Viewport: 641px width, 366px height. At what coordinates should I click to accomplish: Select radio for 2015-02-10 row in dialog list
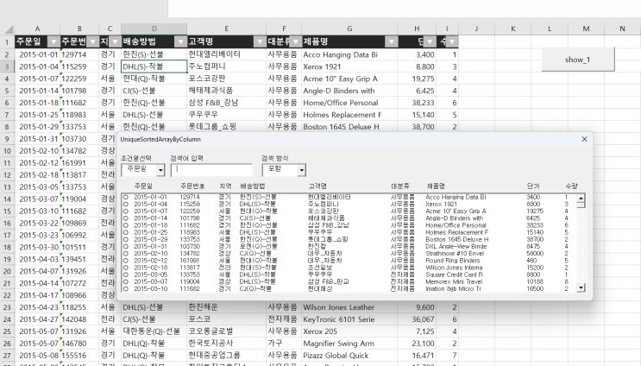tap(126, 254)
